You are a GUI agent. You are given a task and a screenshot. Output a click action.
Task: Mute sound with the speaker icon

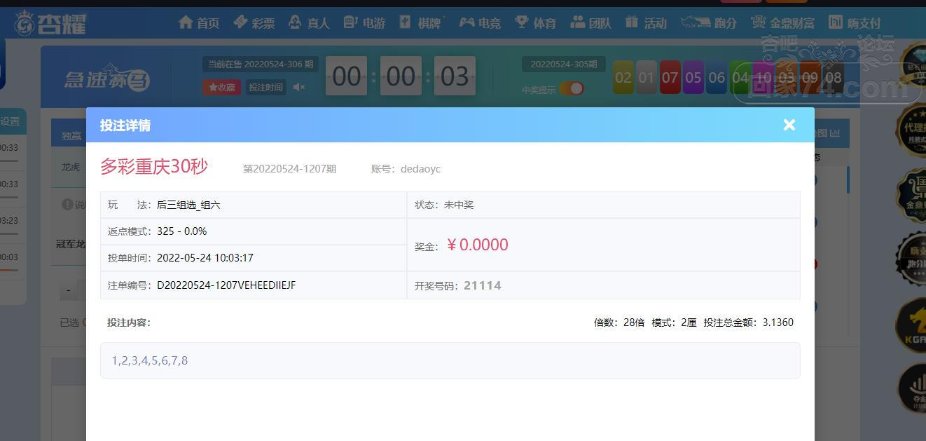pos(299,87)
